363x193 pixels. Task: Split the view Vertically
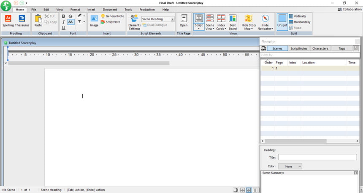pos(297,16)
